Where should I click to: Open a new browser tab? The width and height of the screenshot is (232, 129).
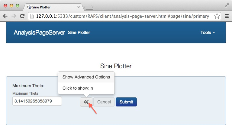[x=88, y=7]
